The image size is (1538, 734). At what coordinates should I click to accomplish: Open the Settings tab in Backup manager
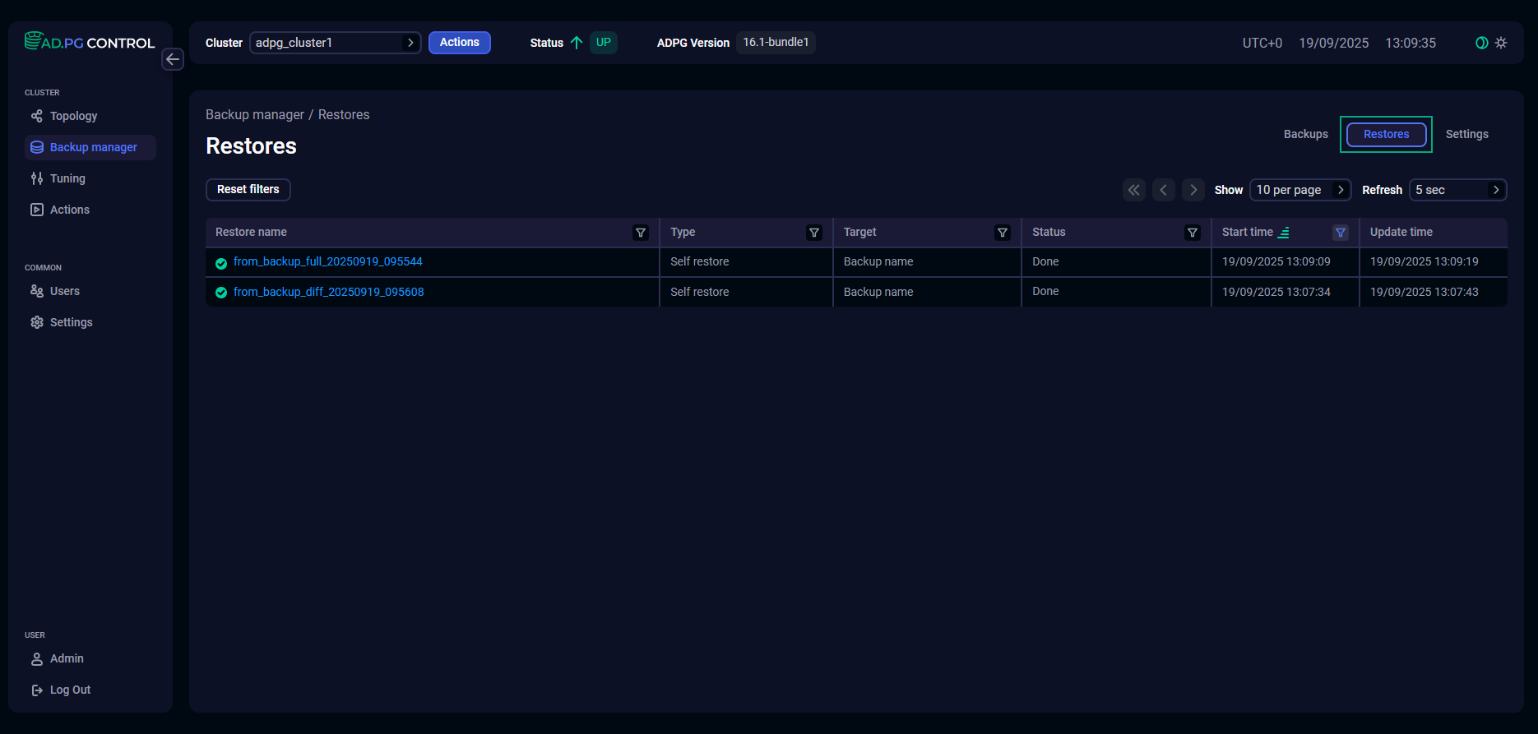click(x=1466, y=134)
